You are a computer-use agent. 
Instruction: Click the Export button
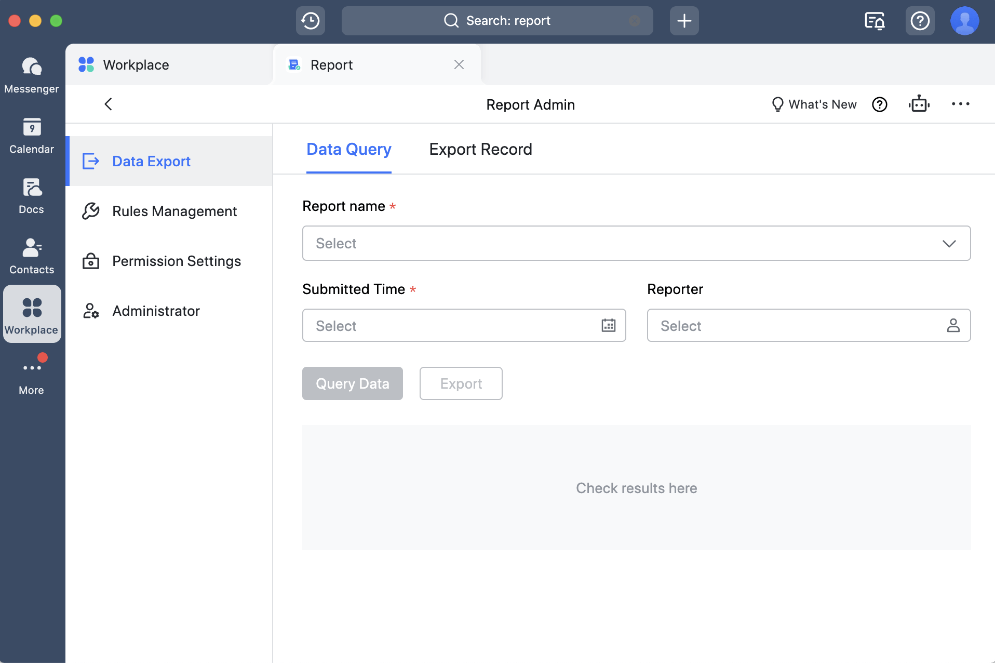[461, 383]
